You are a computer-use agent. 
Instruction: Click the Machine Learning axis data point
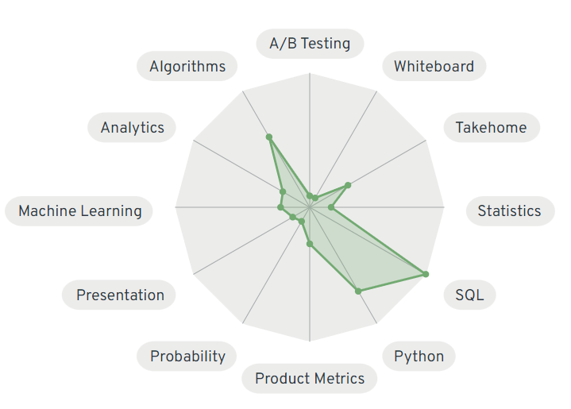tap(280, 207)
